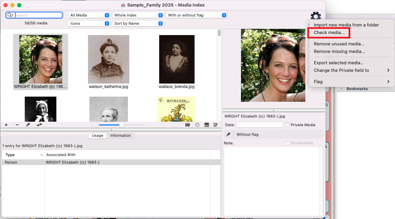Click the merge arrows icon below thumbnails
Screen dimensions: 395x219
[x=39, y=125]
